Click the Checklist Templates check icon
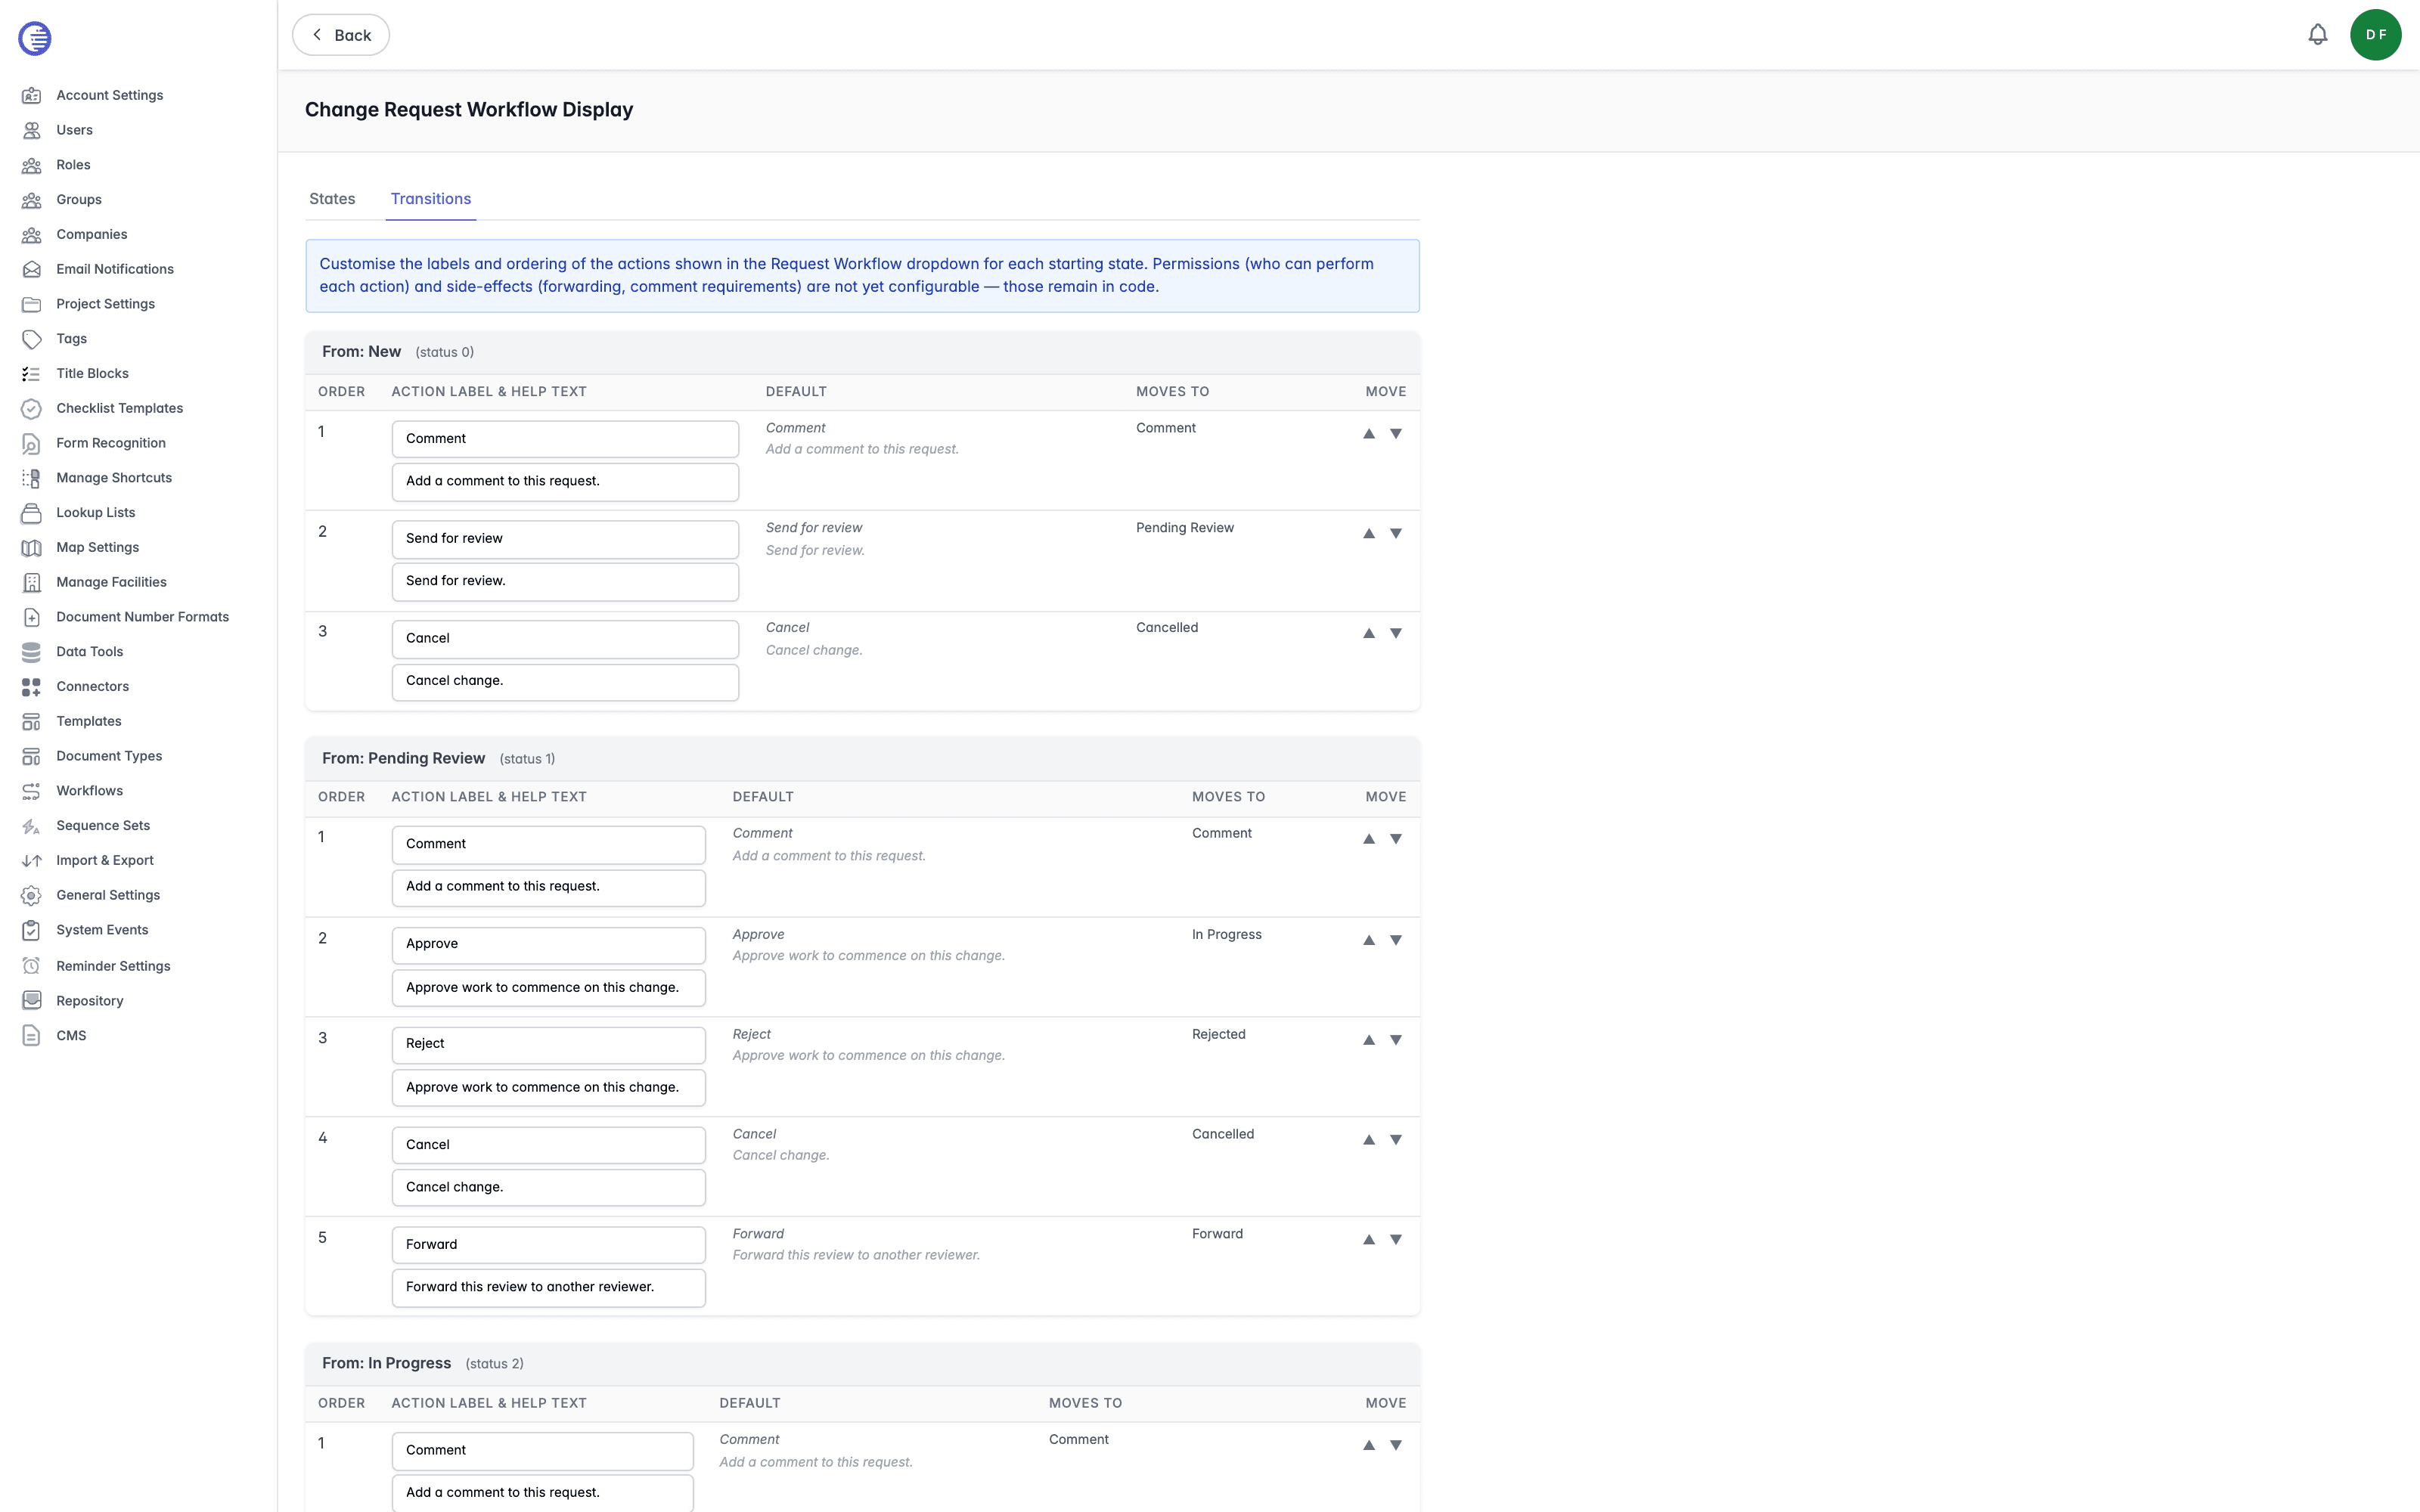 click(x=32, y=408)
